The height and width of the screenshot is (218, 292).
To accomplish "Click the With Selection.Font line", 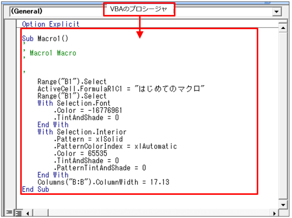I will pos(74,103).
